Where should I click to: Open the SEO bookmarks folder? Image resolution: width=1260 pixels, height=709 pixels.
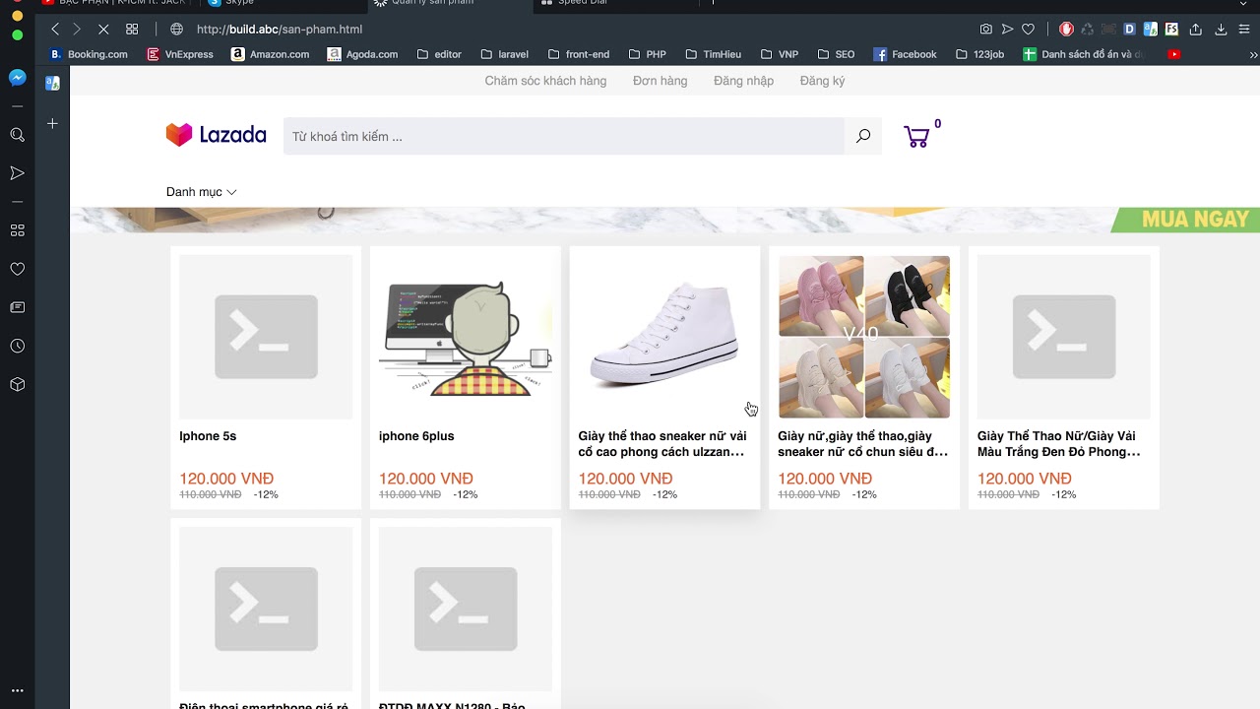tap(836, 54)
